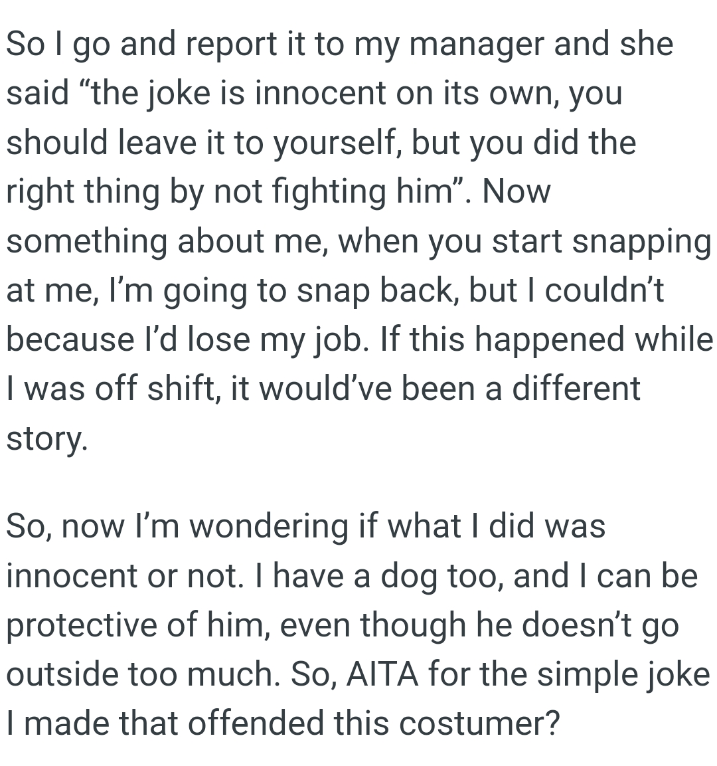This screenshot has height=766, width=717.
Task: Click the word "dog" in second paragraph
Action: pos(409,576)
